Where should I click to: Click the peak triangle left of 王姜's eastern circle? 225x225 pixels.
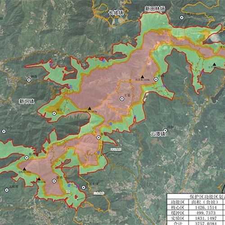[143, 77]
